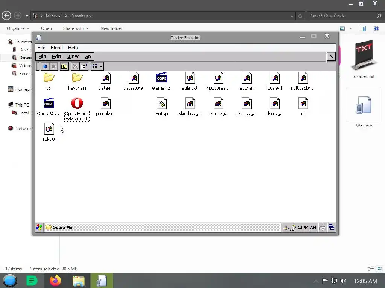Select the elements CORE file icon

tap(162, 78)
